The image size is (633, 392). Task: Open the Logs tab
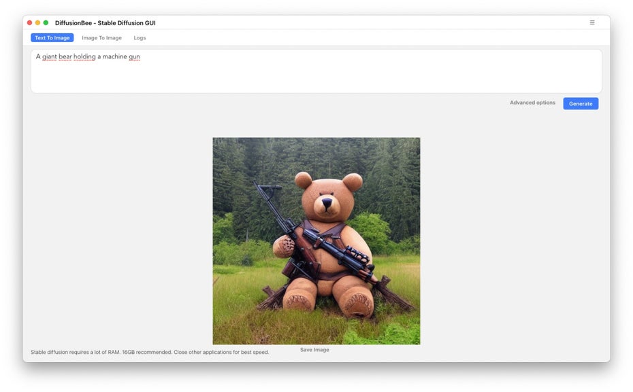(140, 38)
